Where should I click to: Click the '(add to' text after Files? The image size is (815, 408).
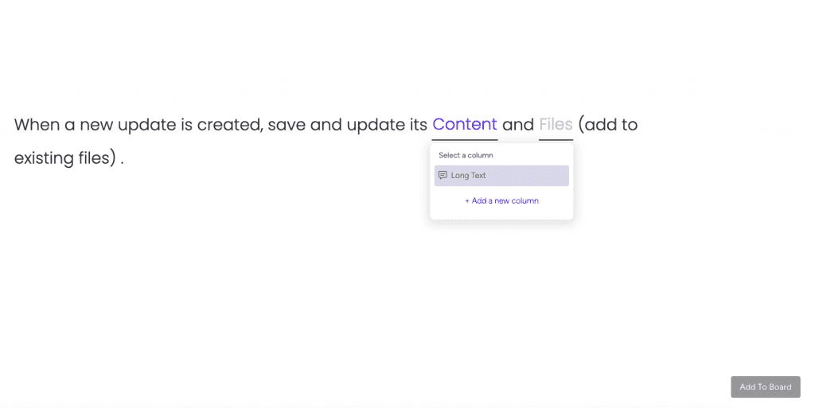607,125
